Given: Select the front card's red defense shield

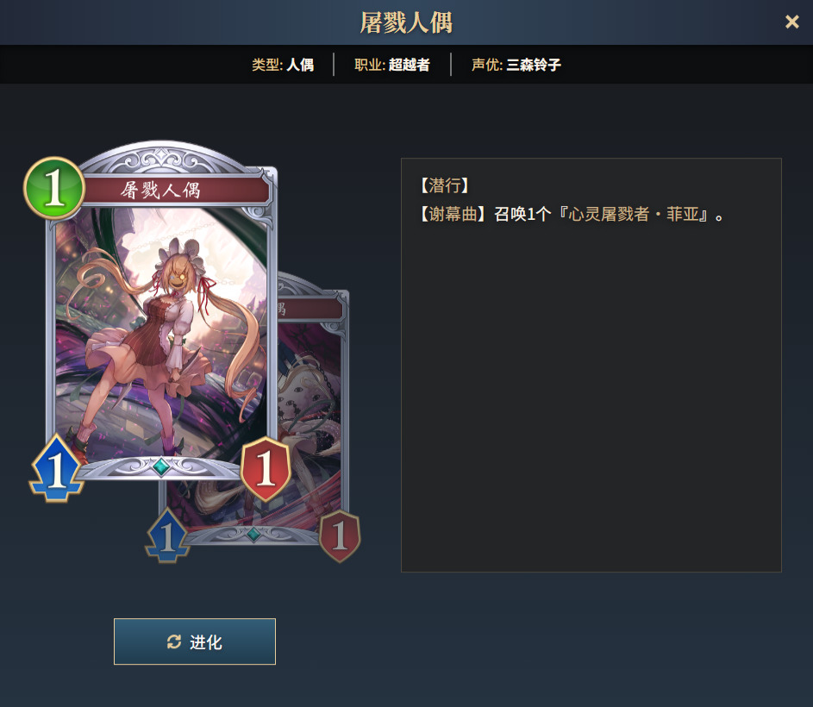Looking at the screenshot, I should click(x=265, y=468).
